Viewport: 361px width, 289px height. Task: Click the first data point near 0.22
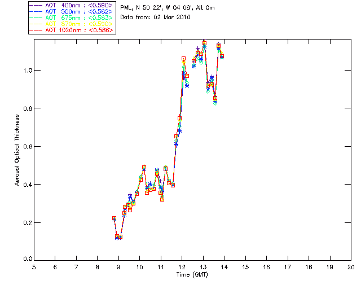pyautogui.click(x=114, y=218)
